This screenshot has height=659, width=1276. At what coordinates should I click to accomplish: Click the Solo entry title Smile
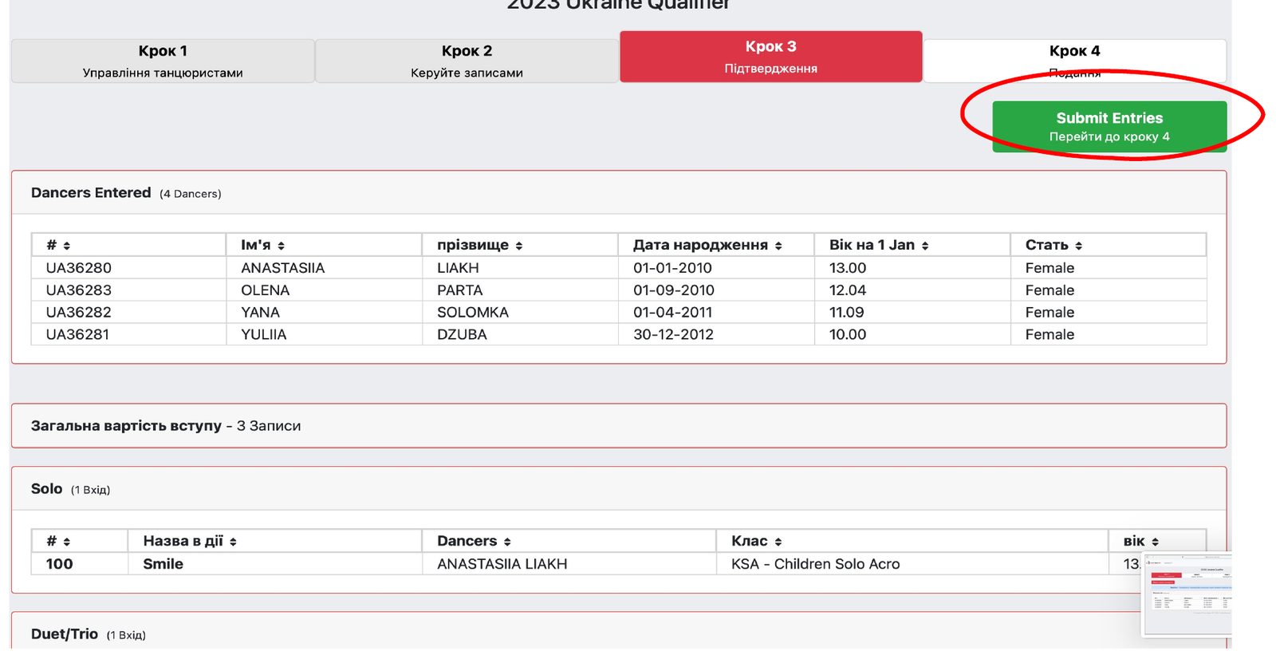pos(163,564)
